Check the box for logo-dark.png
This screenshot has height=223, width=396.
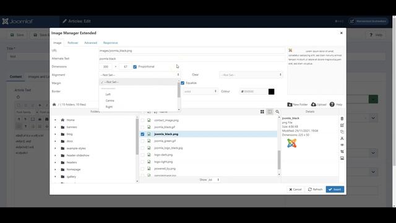click(142, 155)
